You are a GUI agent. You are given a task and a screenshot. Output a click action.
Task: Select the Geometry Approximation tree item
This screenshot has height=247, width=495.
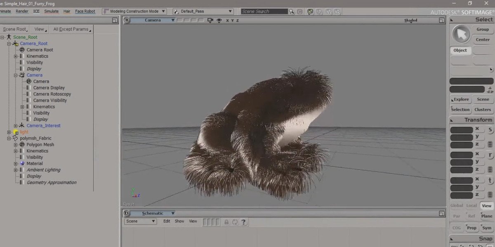[52, 182]
